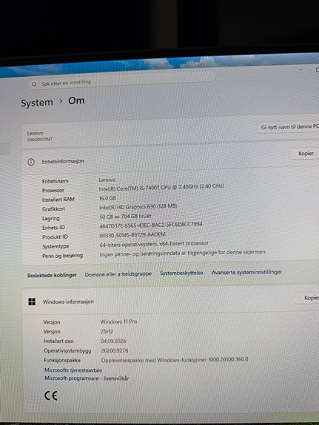Click Gi nytt navn til denne PC
Screen dimensions: 319x425
pyautogui.click(x=289, y=127)
